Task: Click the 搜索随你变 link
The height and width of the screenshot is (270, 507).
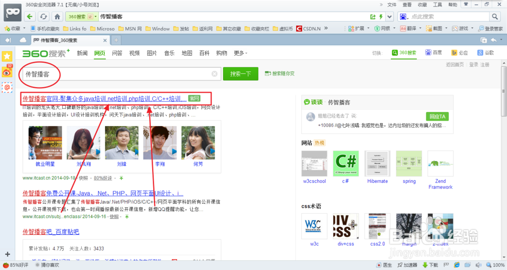Action: click(279, 73)
